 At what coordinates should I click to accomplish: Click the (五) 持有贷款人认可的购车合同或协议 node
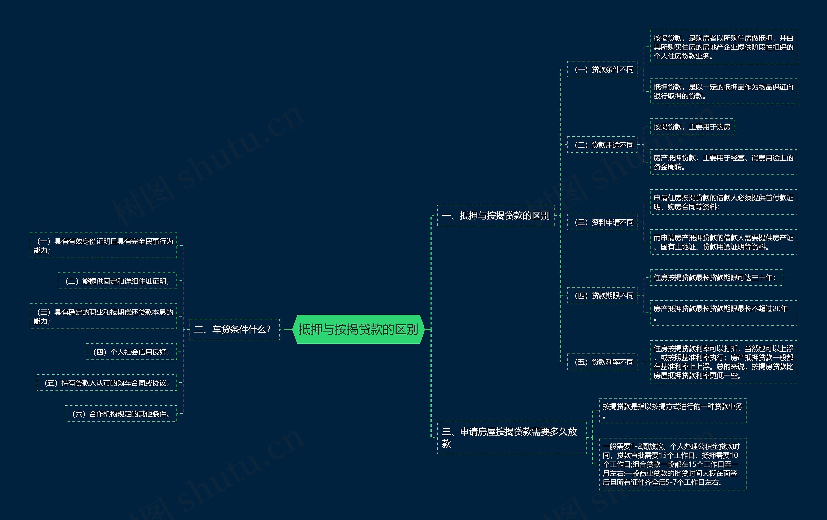point(107,383)
